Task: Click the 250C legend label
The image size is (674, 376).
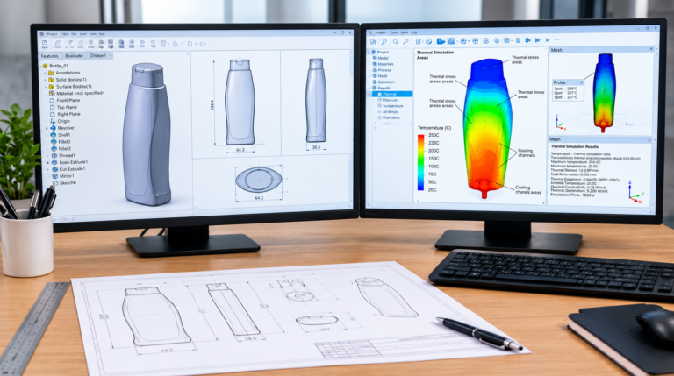Action: coord(434,135)
